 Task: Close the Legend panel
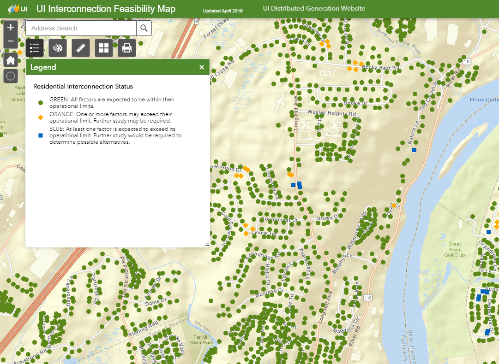(201, 67)
